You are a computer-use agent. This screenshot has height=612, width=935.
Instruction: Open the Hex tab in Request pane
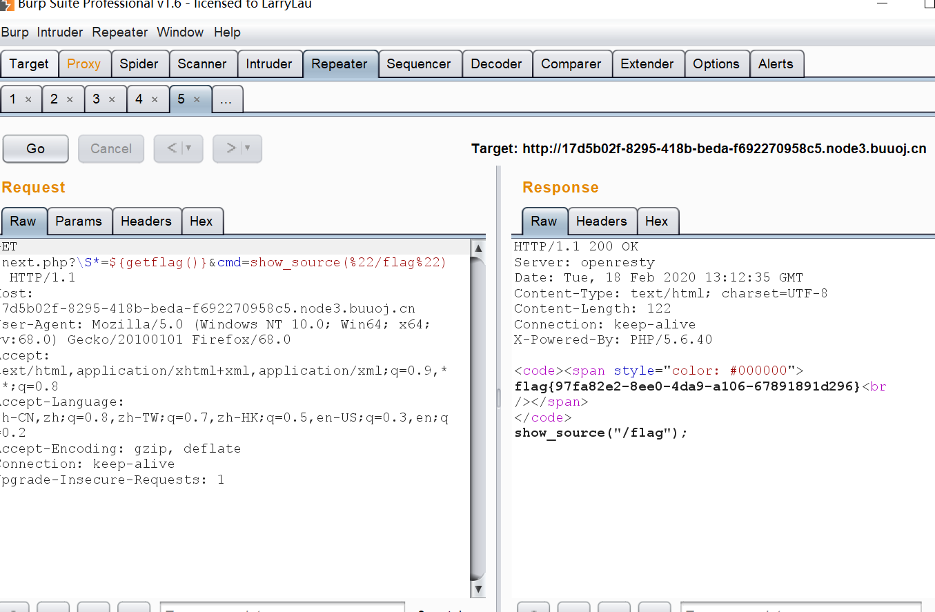201,221
